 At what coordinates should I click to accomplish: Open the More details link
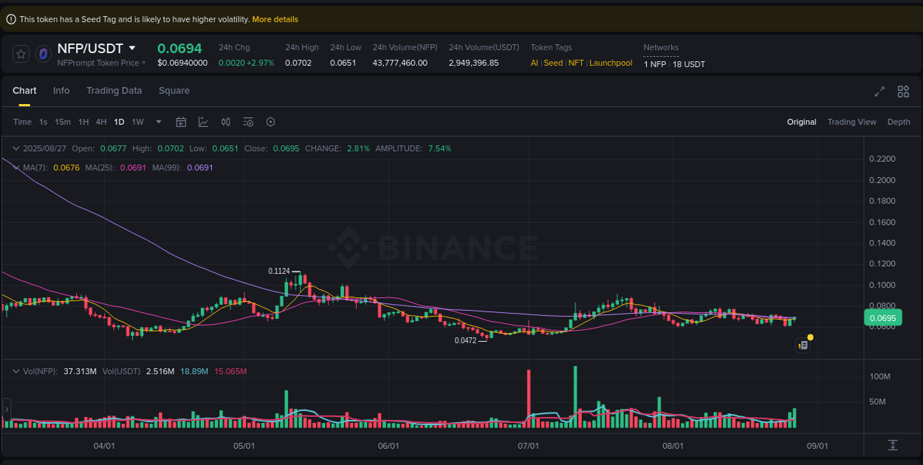click(x=275, y=18)
